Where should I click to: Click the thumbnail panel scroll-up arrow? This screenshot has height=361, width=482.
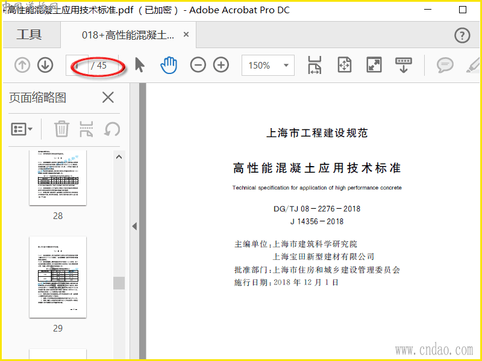[x=119, y=157]
